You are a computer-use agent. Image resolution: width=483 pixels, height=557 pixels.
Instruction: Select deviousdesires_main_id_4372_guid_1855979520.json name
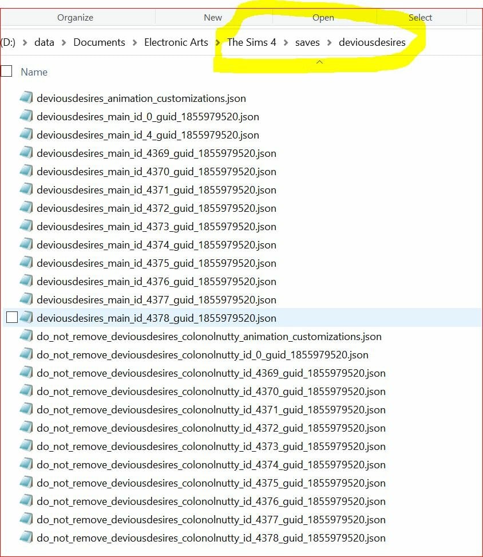point(157,208)
